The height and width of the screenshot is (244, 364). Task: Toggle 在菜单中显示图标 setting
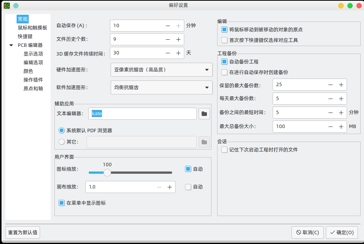(61, 203)
